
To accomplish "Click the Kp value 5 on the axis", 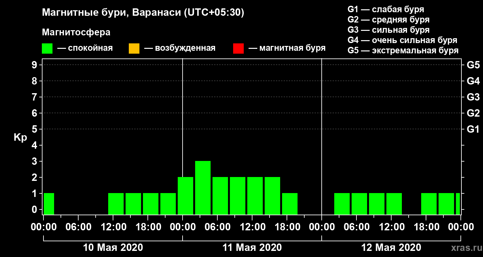I will (35, 129).
